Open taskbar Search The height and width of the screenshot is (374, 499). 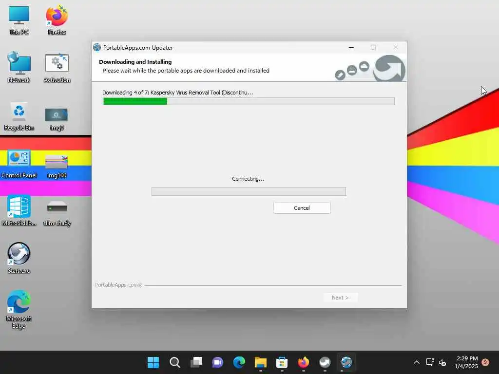(x=175, y=362)
